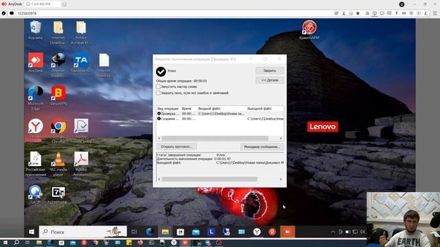
Task: Select the AnyDesk desktop shortcut
Action: click(x=35, y=62)
